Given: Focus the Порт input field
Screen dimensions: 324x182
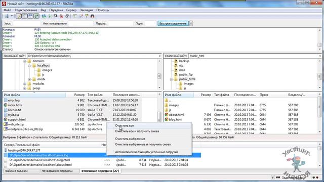Looking at the screenshot, I should (150, 24).
